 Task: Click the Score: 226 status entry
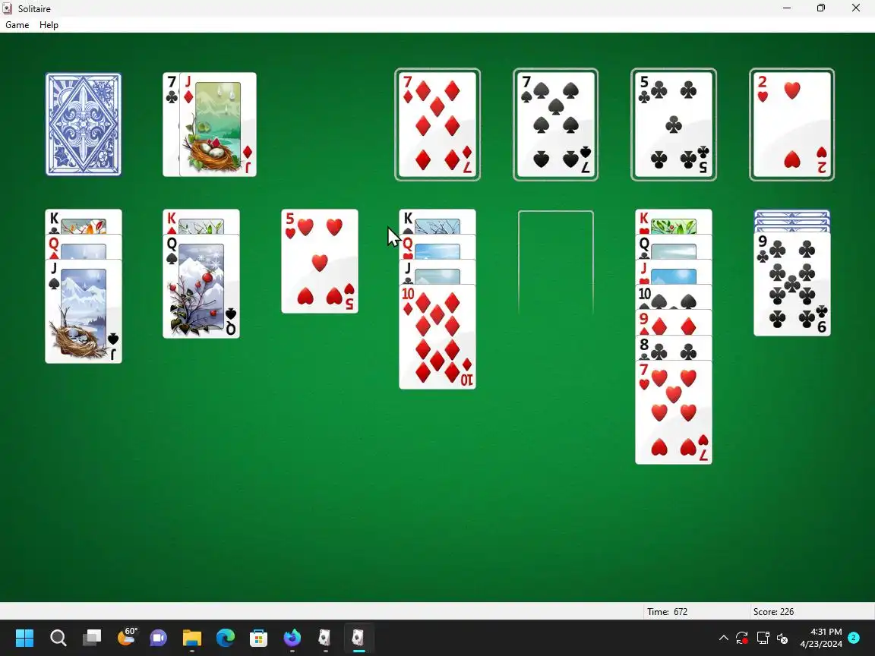773,612
